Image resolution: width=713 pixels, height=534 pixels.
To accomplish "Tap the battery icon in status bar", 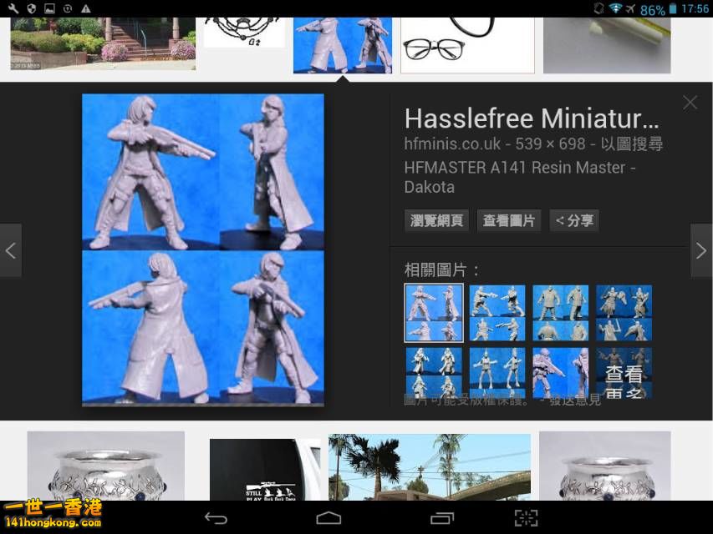I will (673, 8).
